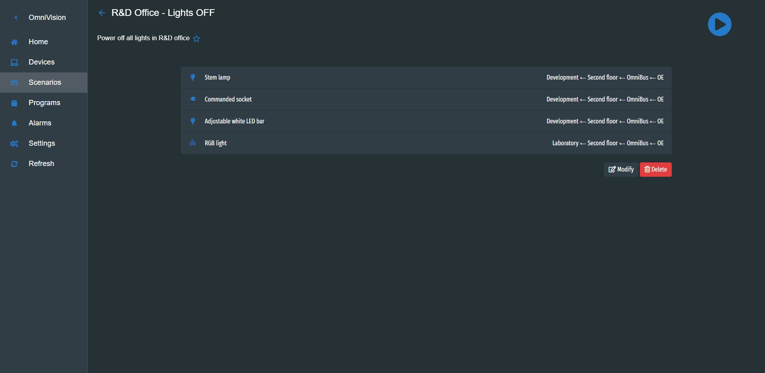Screen dimensions: 765x373
Task: Click the Programs calendar icon
Action: [14, 103]
